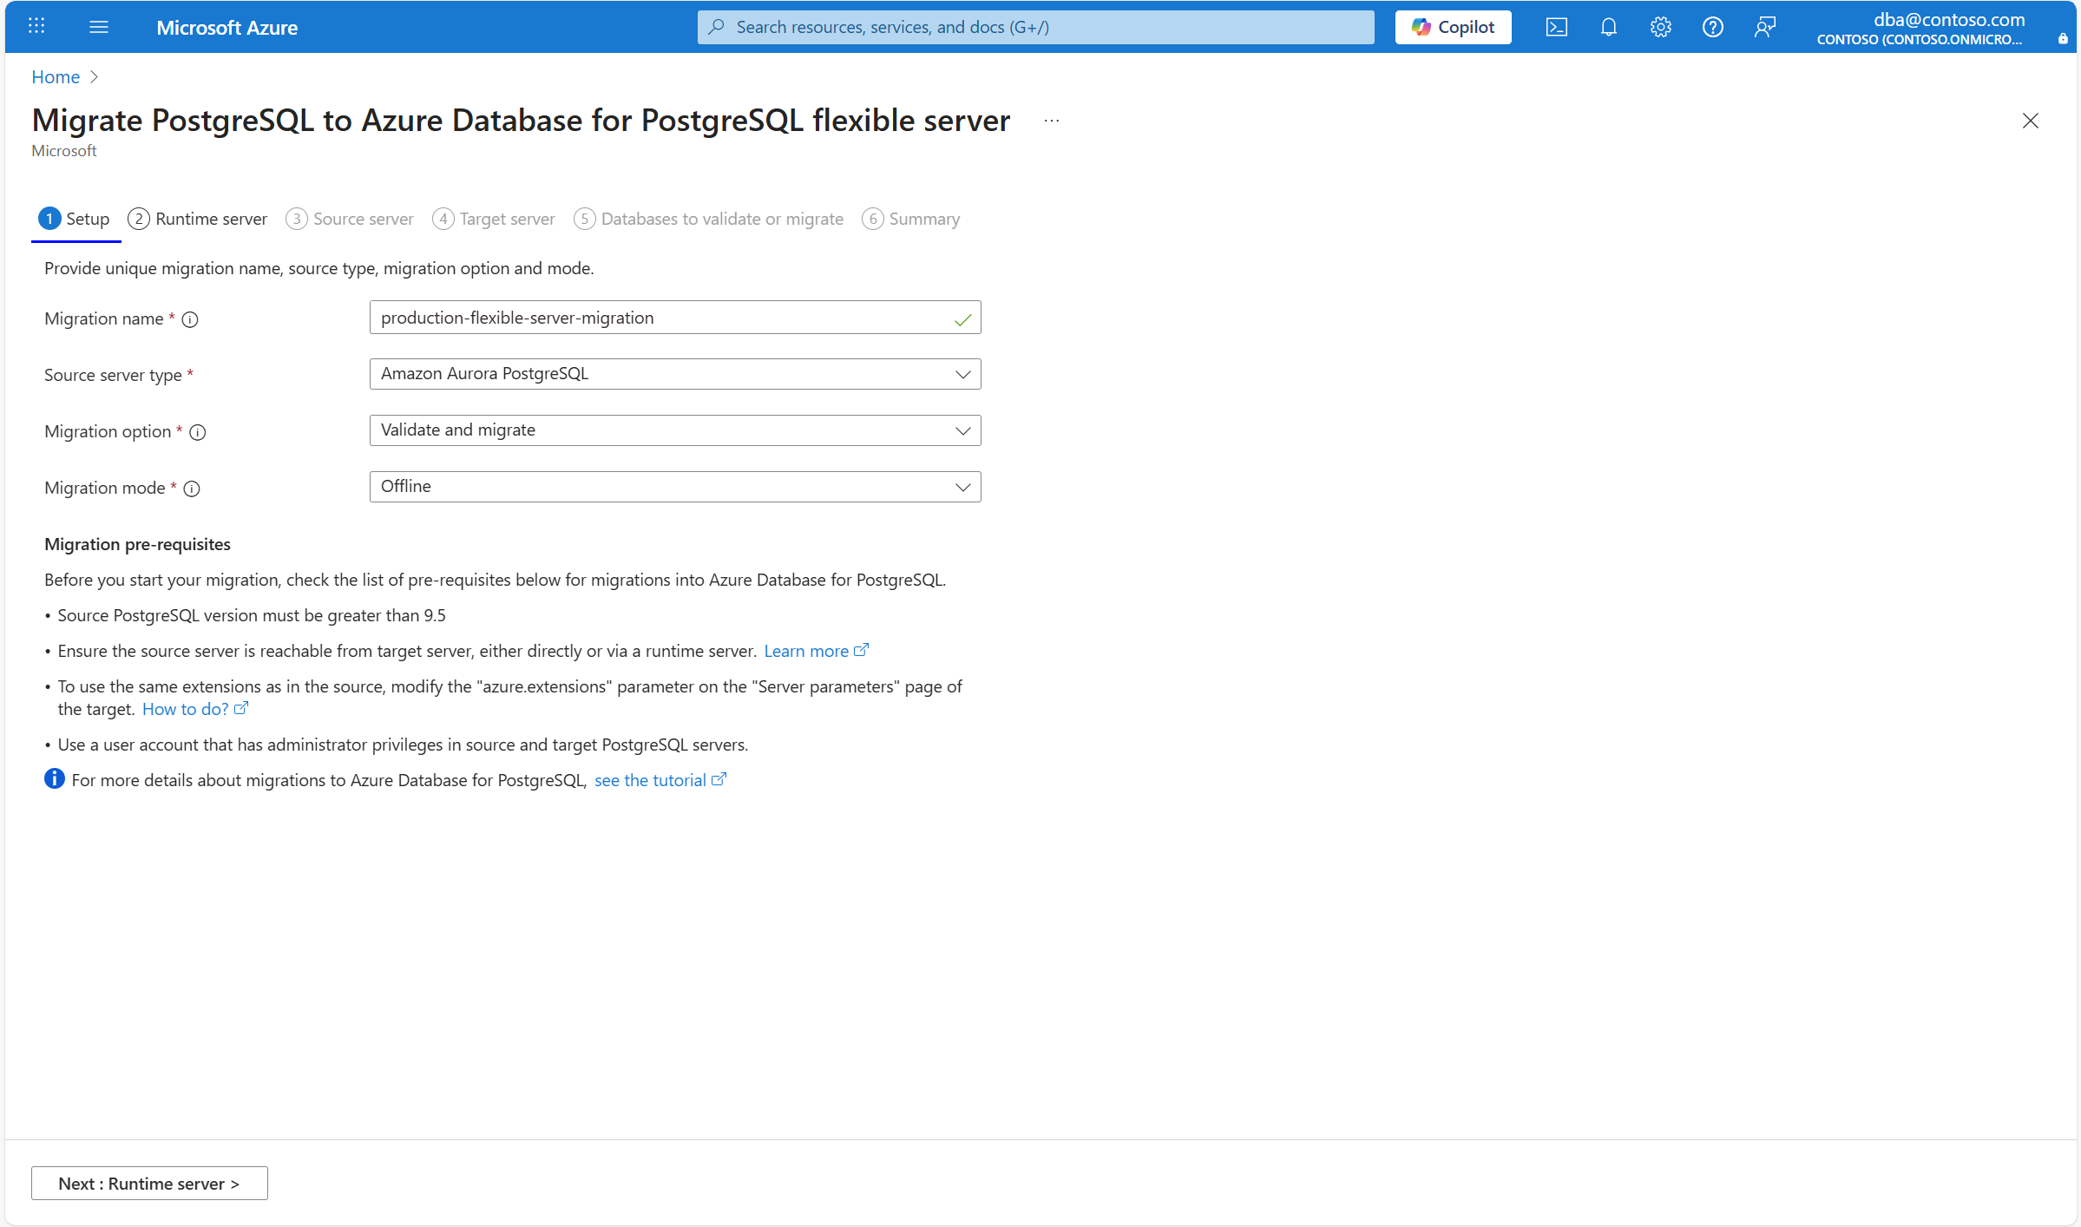This screenshot has width=2081, height=1227.
Task: Open the feedback icon in header
Action: tap(1764, 27)
